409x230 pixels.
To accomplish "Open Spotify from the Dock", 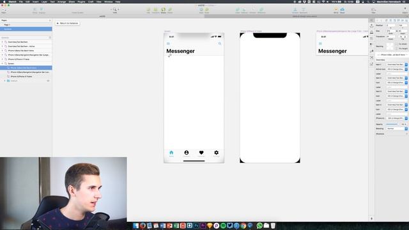I will tap(223, 226).
